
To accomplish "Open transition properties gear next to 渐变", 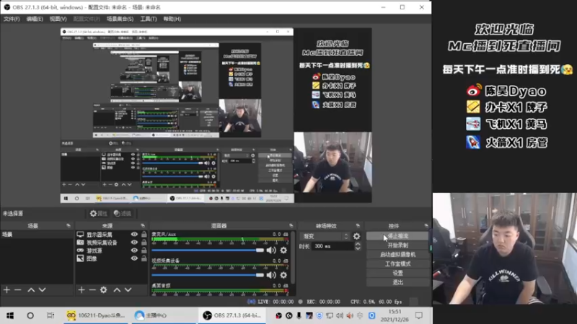I will pyautogui.click(x=356, y=236).
